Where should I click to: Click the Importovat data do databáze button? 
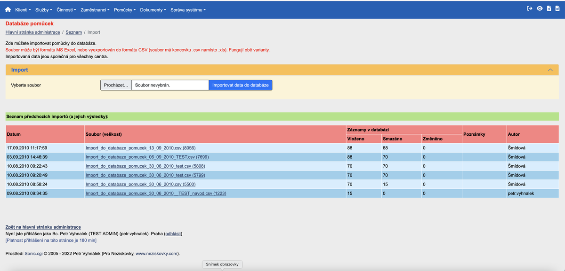[241, 85]
